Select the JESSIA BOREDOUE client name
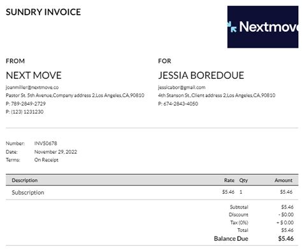The image size is (302, 251). pos(201,76)
